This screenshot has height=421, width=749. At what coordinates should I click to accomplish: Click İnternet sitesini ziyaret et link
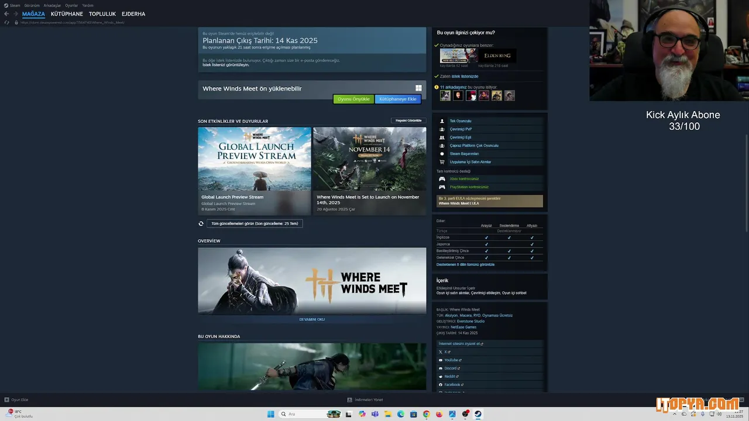tap(461, 344)
